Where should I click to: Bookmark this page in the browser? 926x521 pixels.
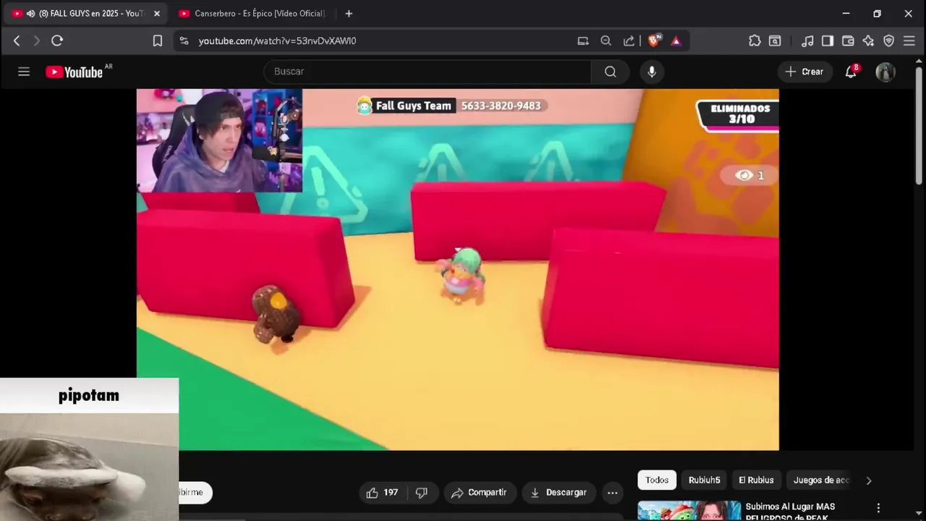click(x=158, y=41)
